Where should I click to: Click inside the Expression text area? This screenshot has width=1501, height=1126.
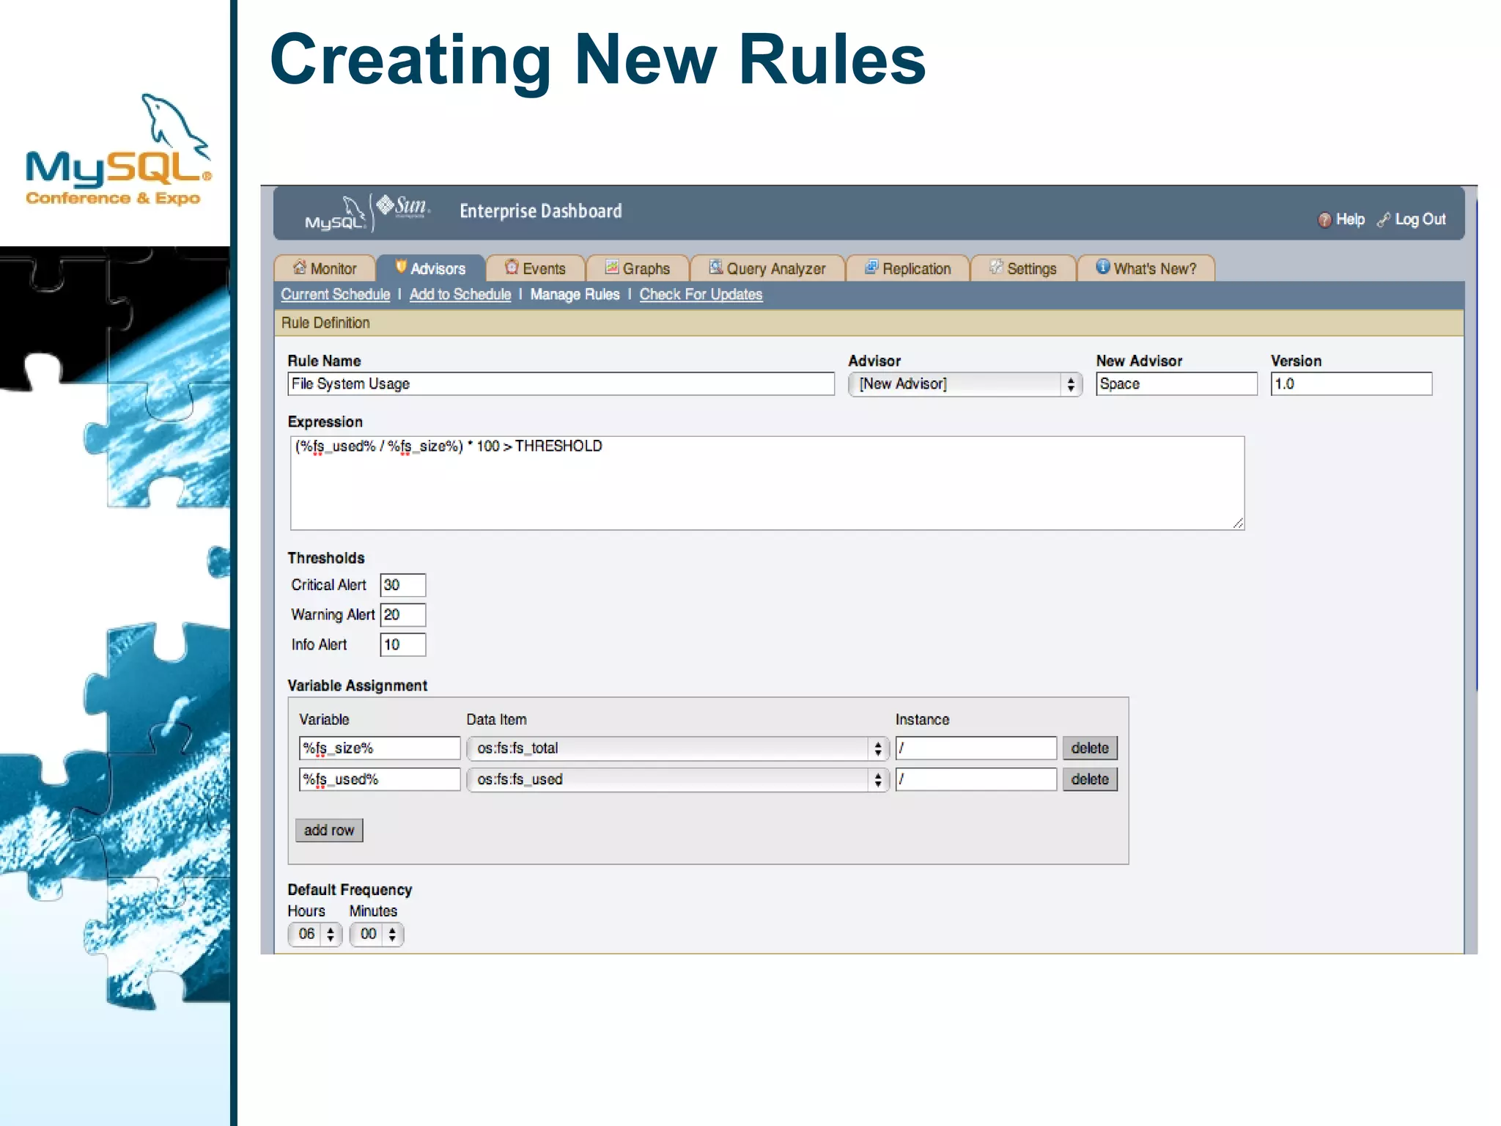coord(767,483)
